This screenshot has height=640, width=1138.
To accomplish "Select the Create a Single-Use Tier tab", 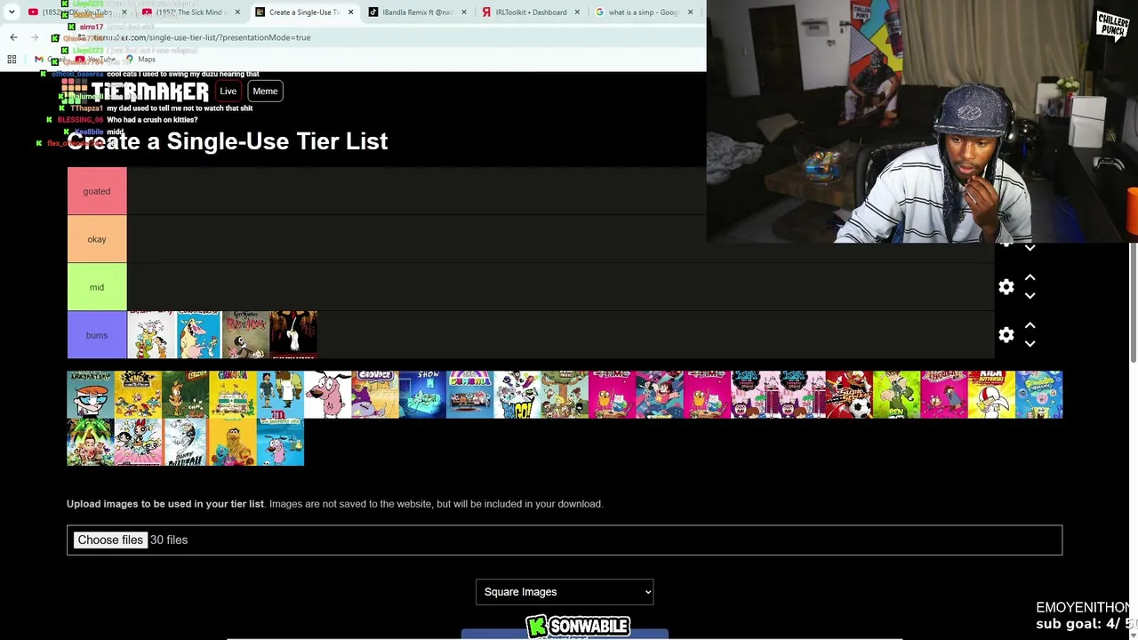I will pyautogui.click(x=302, y=12).
